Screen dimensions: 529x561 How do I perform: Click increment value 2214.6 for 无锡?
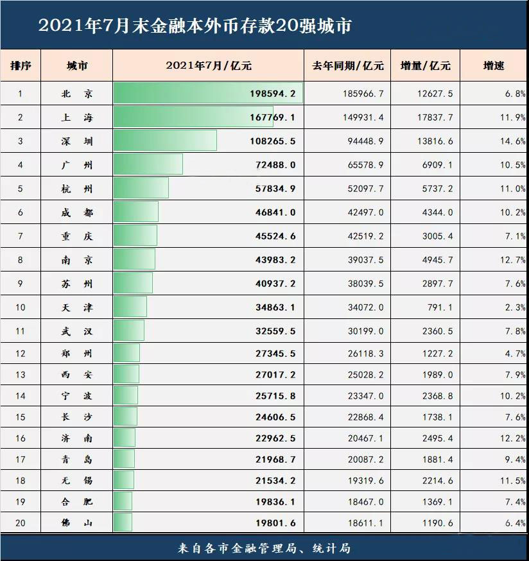coord(437,480)
